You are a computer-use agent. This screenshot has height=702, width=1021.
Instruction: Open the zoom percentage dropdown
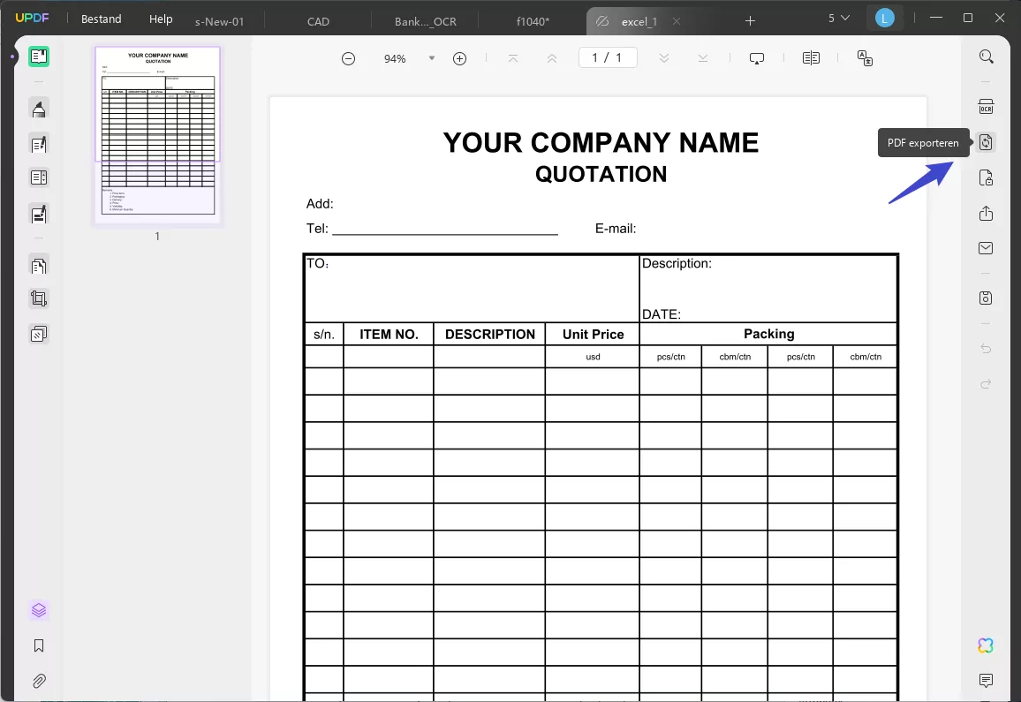(431, 58)
